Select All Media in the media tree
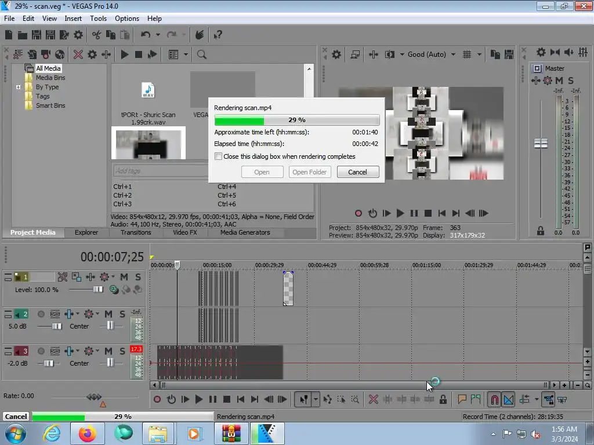Image resolution: width=594 pixels, height=445 pixels. 48,68
